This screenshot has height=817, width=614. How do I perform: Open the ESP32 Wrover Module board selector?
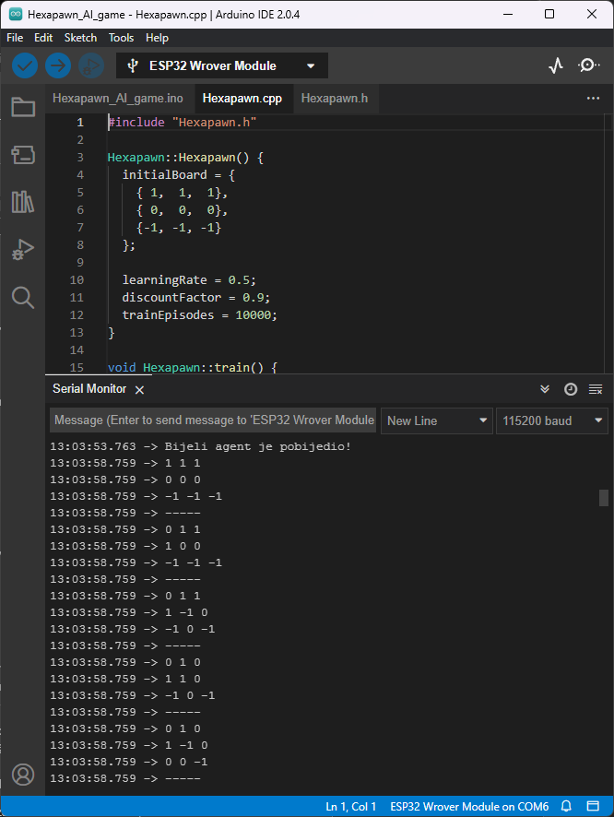tap(221, 65)
